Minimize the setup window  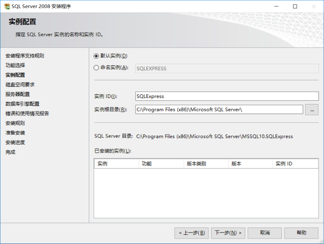click(276, 6)
